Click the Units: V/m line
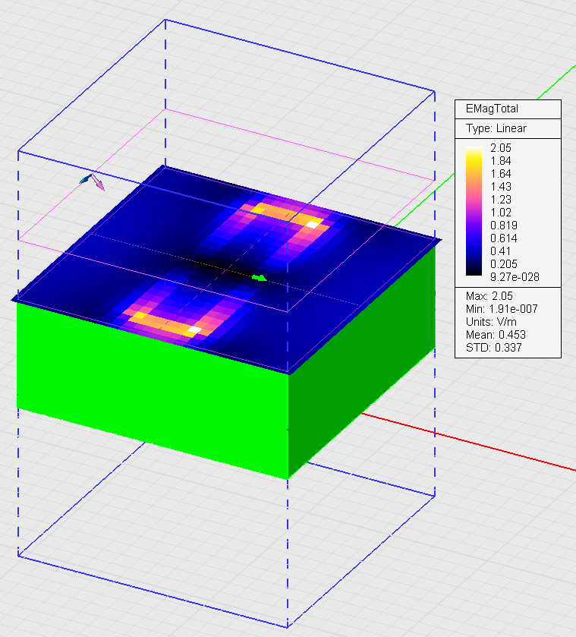 click(x=492, y=322)
